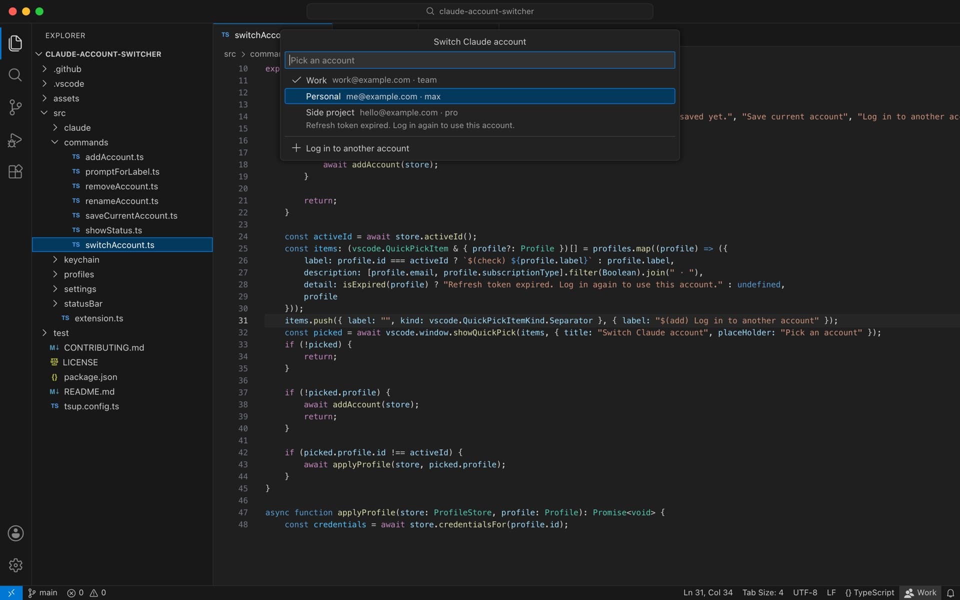Screen dimensions: 960x600
Task: Open the Accounts icon in activity bar
Action: coord(15,533)
